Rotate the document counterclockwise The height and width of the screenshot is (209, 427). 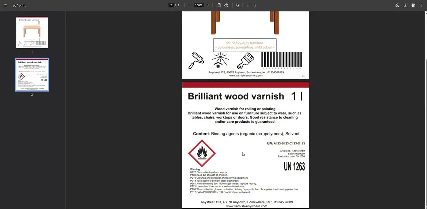(226, 5)
